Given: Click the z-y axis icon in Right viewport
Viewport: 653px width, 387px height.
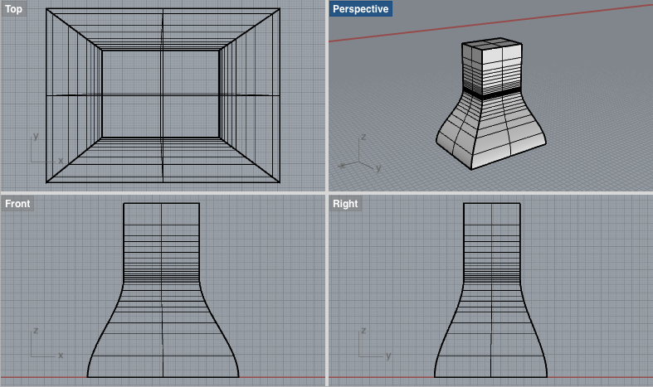Looking at the screenshot, I should (374, 343).
